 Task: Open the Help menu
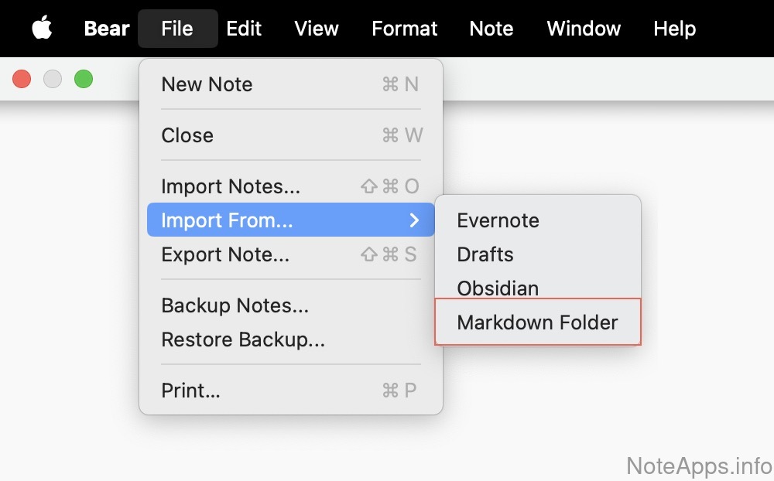[x=674, y=29]
